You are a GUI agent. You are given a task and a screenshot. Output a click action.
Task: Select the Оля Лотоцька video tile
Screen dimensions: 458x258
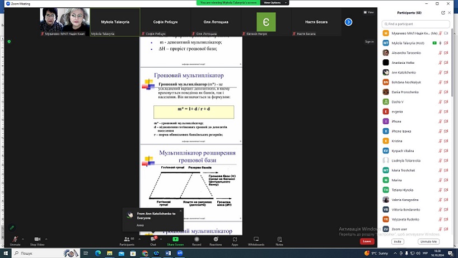point(216,22)
